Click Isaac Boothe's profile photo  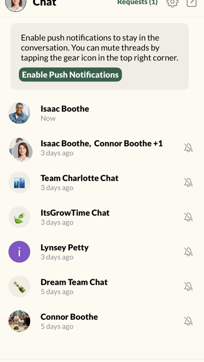coord(19,113)
